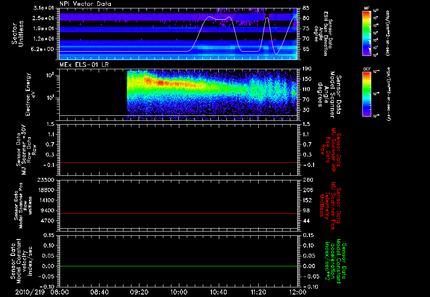Click the green constant velocity line
Viewport: 430px width, 297px height.
(x=178, y=266)
